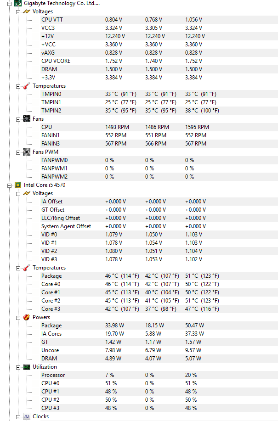Click the Utilization graph icon
The image size is (278, 421).
click(27, 367)
